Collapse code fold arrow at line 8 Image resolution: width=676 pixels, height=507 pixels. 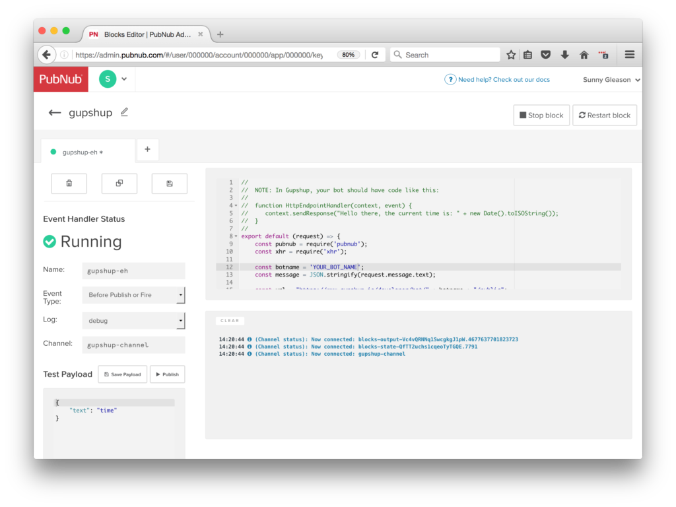(236, 236)
